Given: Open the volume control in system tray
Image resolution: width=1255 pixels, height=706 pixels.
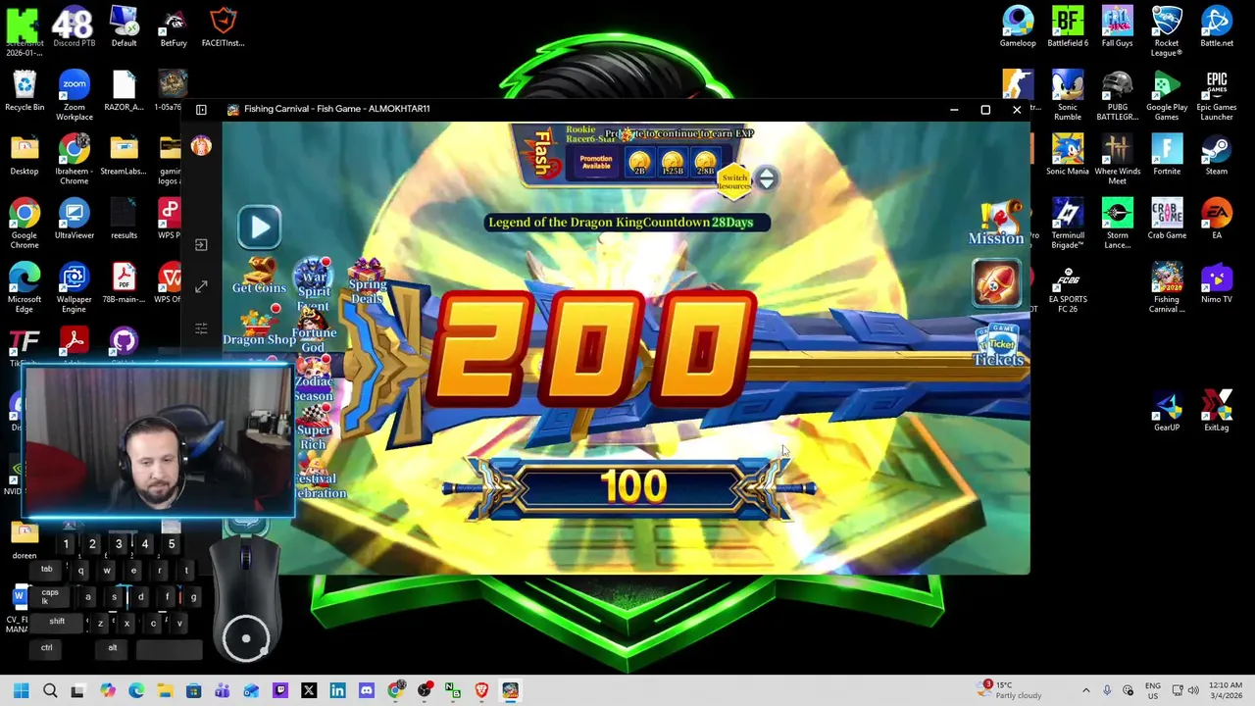Looking at the screenshot, I should (1193, 691).
